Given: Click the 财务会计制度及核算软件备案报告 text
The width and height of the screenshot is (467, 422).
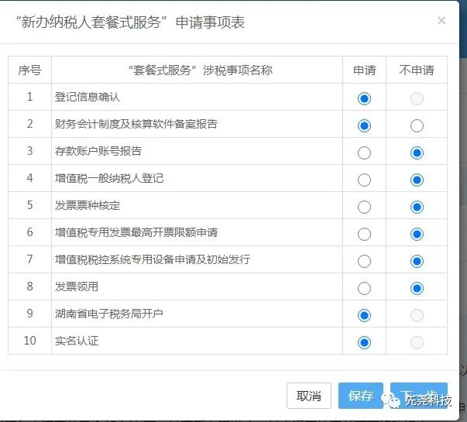Looking at the screenshot, I should pos(136,124).
